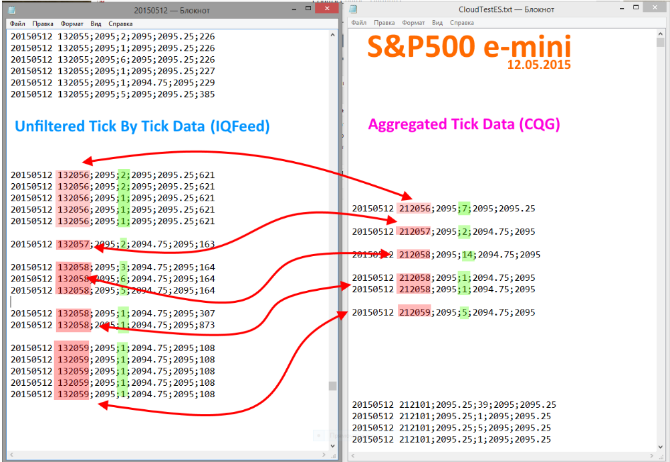Open Справка menu in the CloudTestES.txt window
670x462 pixels.
(462, 23)
